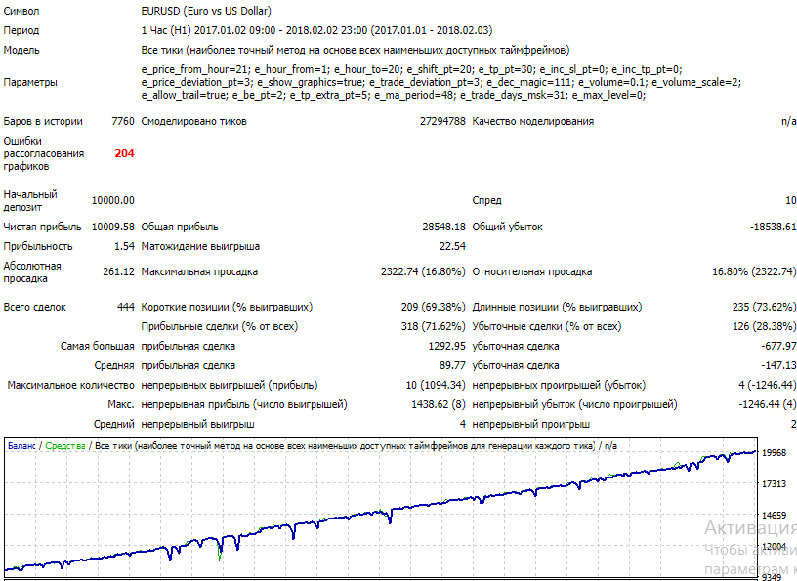Click the 'Матожидание выигрыша' label
Image resolution: width=797 pixels, height=581 pixels.
(x=200, y=246)
